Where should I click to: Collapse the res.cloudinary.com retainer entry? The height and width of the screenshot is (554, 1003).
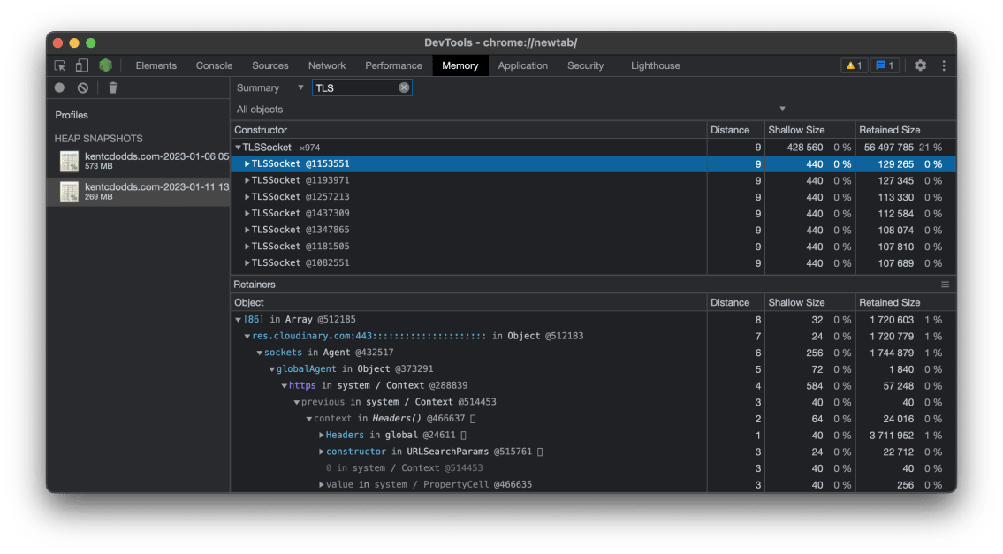tap(247, 336)
